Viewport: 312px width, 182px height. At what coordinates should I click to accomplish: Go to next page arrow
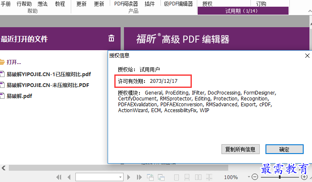(129, 177)
